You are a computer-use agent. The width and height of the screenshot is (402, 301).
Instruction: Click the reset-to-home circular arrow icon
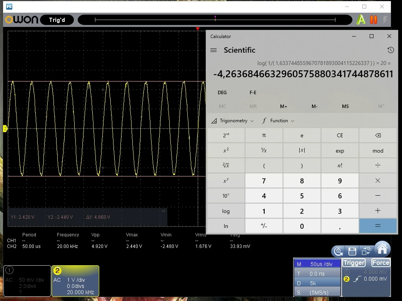(339, 251)
